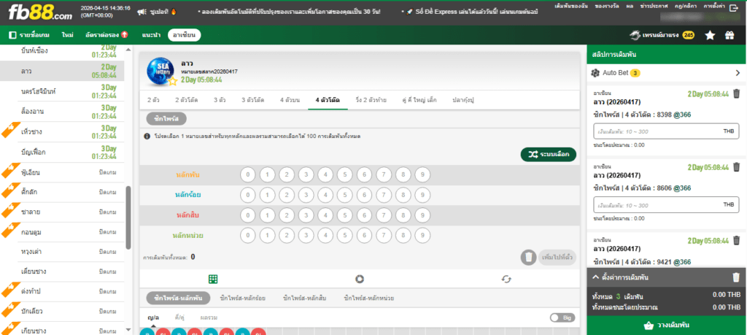Select the อาเซียน menu pill
Image resolution: width=747 pixels, height=335 pixels.
185,35
